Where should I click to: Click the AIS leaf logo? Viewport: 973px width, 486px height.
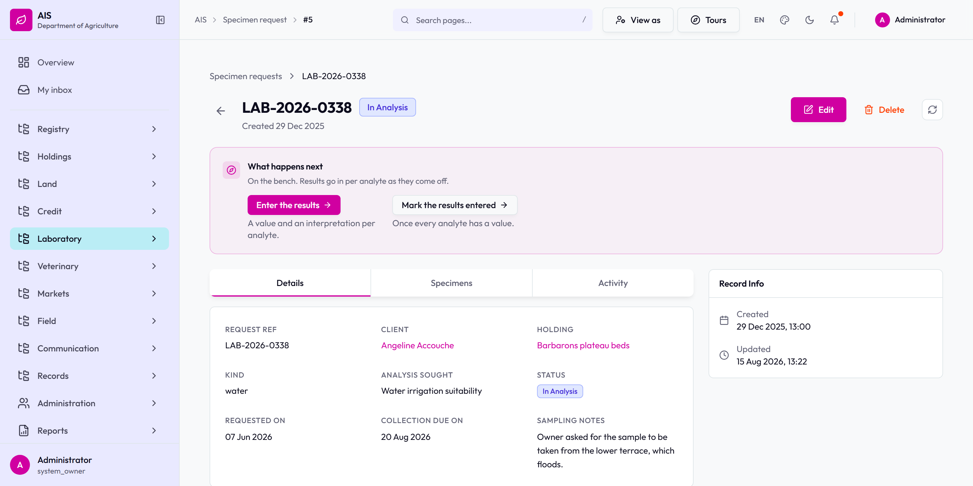pyautogui.click(x=21, y=20)
